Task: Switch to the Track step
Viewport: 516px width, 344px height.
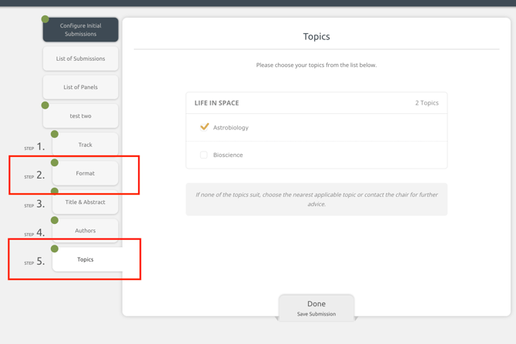Action: (x=85, y=145)
